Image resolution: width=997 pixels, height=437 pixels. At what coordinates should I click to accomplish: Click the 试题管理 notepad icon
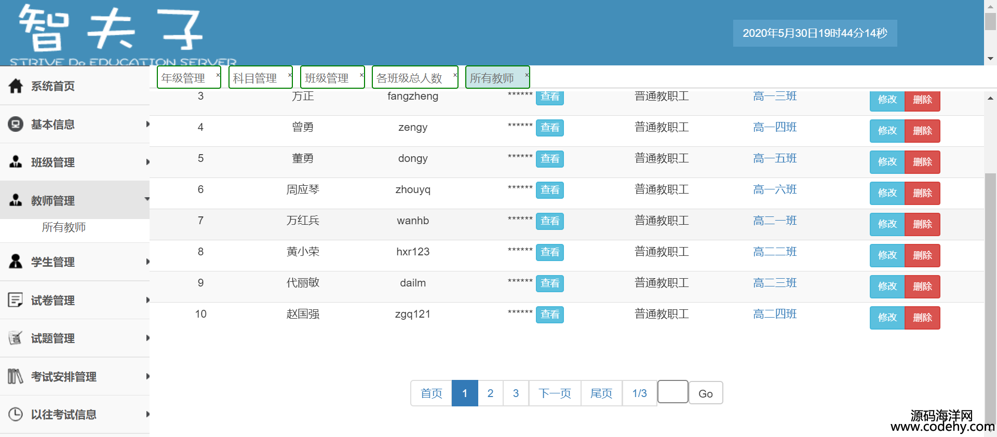(16, 338)
